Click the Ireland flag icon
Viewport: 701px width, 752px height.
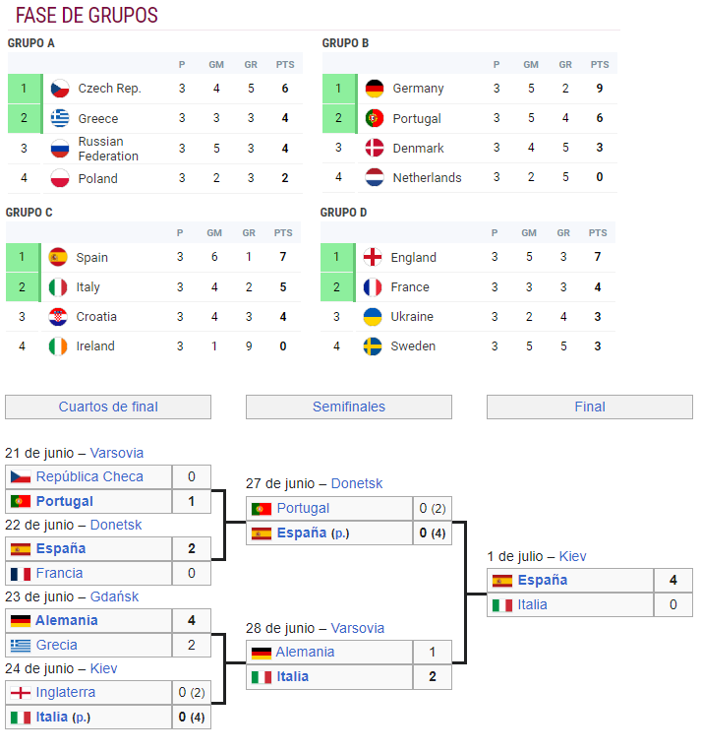pyautogui.click(x=58, y=346)
